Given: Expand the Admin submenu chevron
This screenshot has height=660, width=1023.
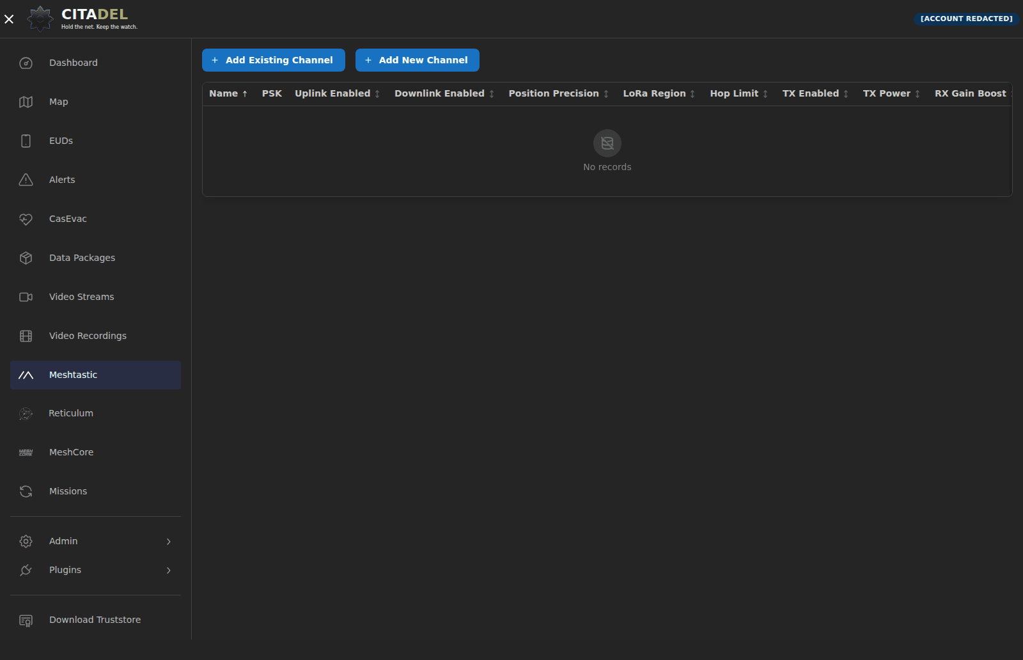Looking at the screenshot, I should pos(169,542).
